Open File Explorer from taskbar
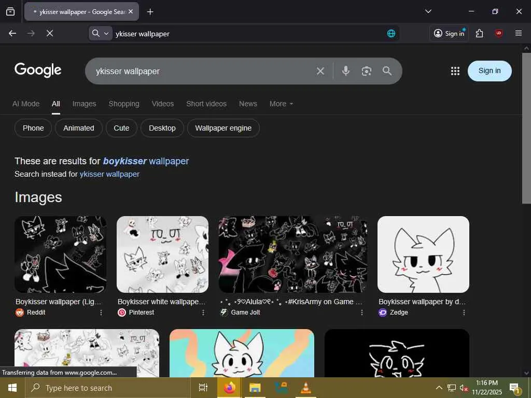Viewport: 531px width, 398px height. tap(255, 388)
